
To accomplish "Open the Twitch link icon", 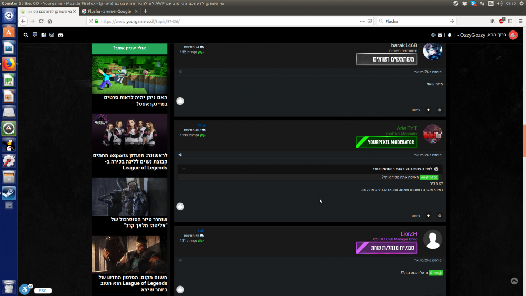I will coord(35,35).
